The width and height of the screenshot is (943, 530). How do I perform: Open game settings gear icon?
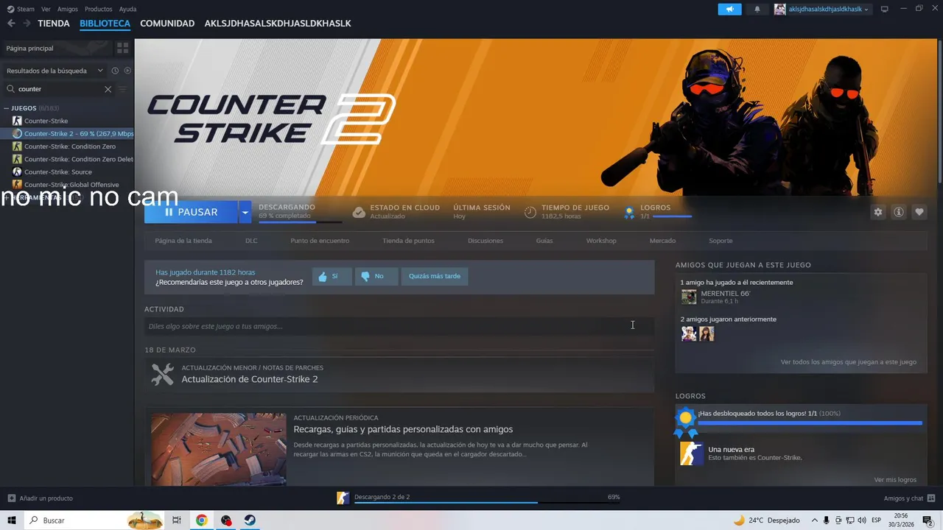(878, 212)
